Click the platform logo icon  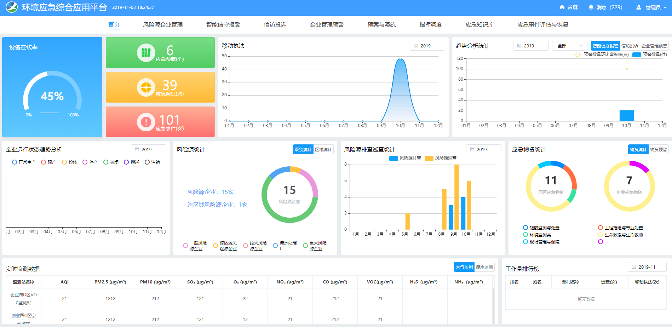12,7
